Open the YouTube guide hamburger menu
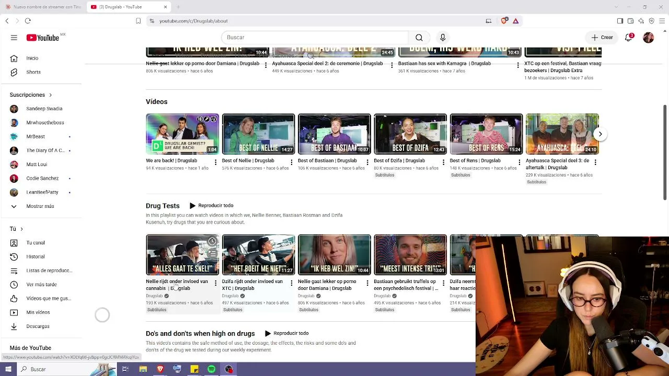 pyautogui.click(x=14, y=38)
